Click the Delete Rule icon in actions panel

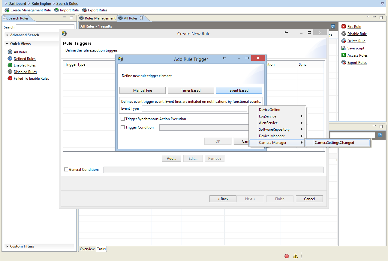344,41
